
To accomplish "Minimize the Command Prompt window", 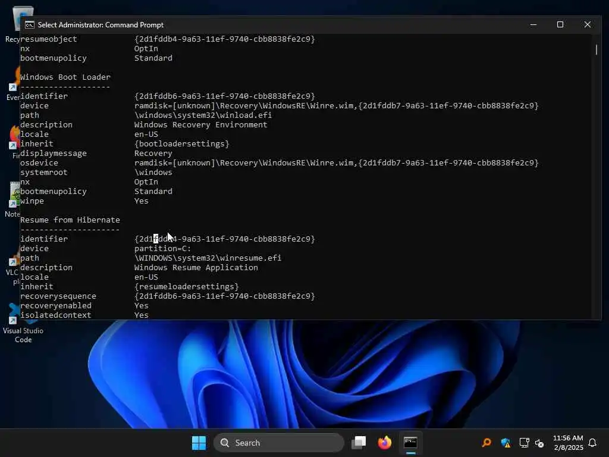I will pos(533,25).
